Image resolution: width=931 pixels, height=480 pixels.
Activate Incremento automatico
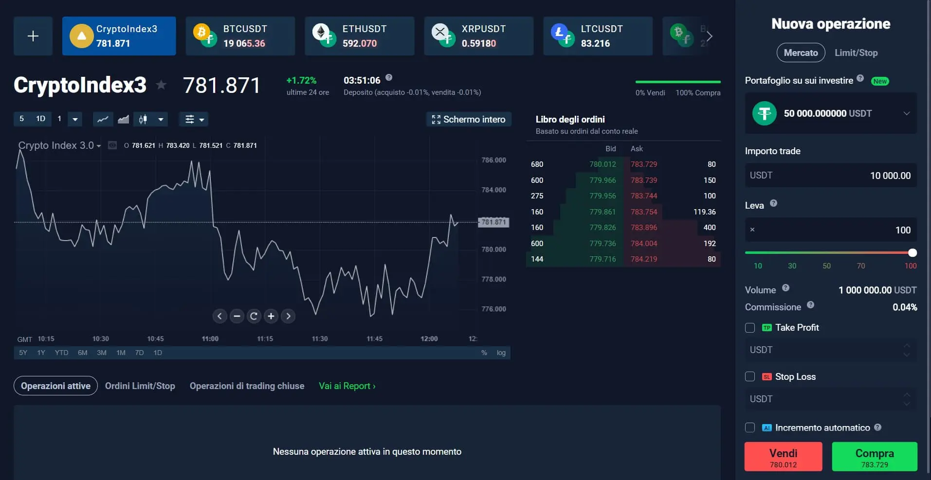[749, 427]
